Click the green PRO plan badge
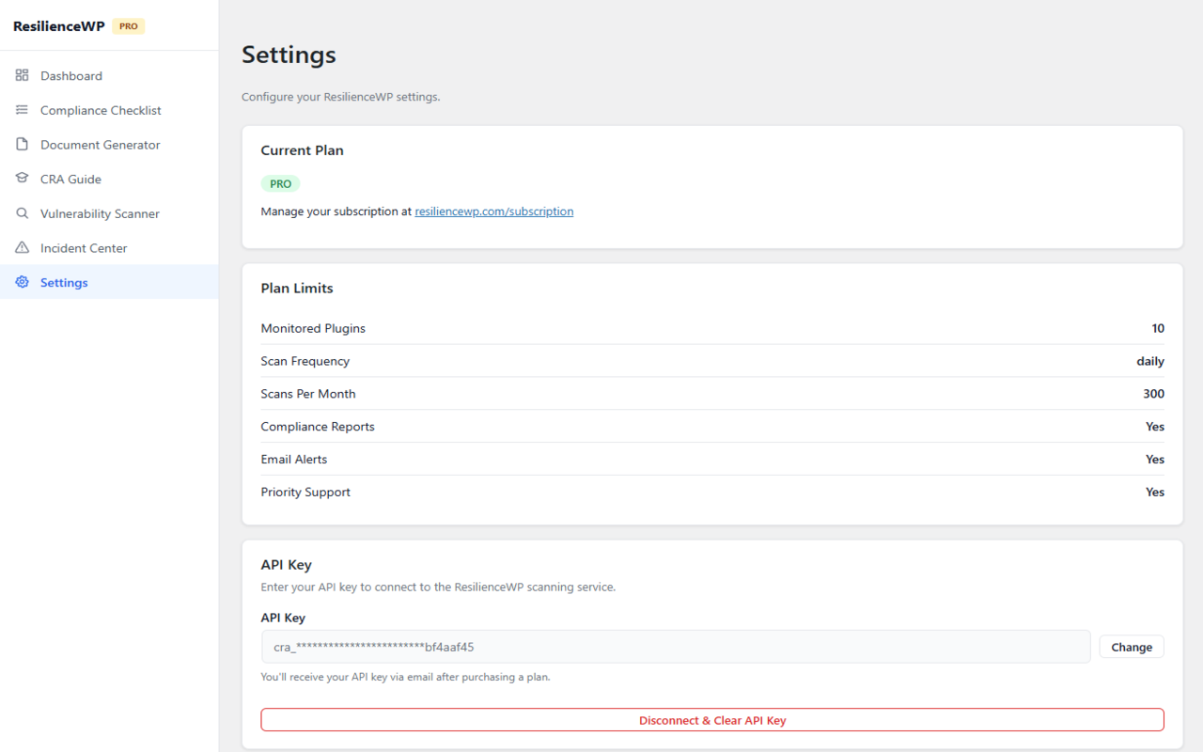The height and width of the screenshot is (752, 1203). 280,183
